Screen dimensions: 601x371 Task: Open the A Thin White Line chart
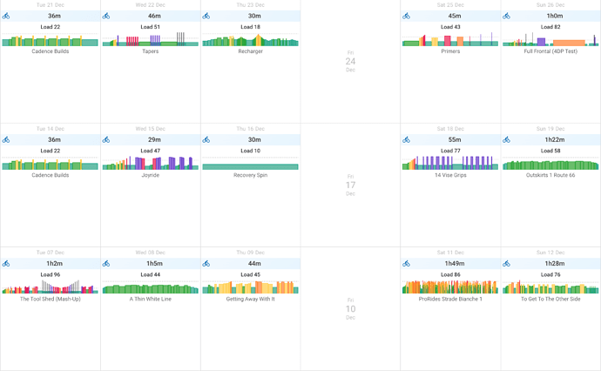150,287
